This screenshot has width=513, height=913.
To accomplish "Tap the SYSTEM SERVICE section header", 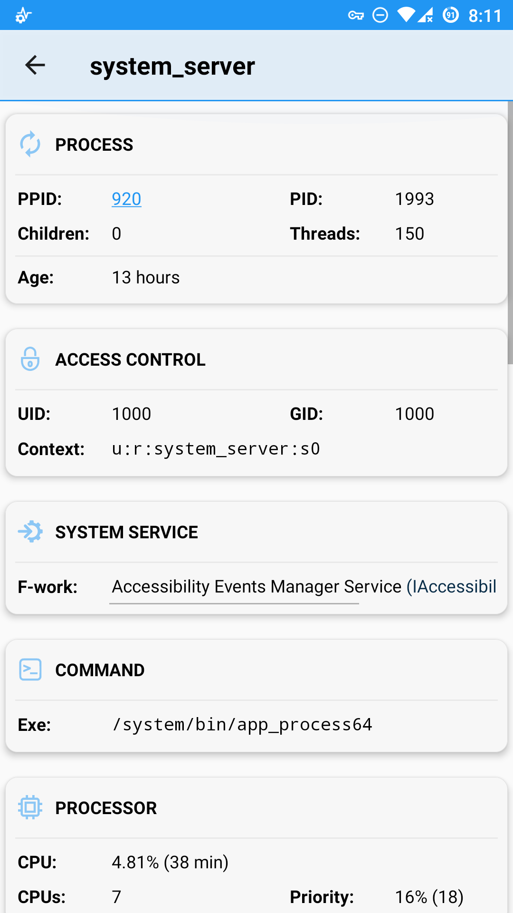I will pos(126,532).
